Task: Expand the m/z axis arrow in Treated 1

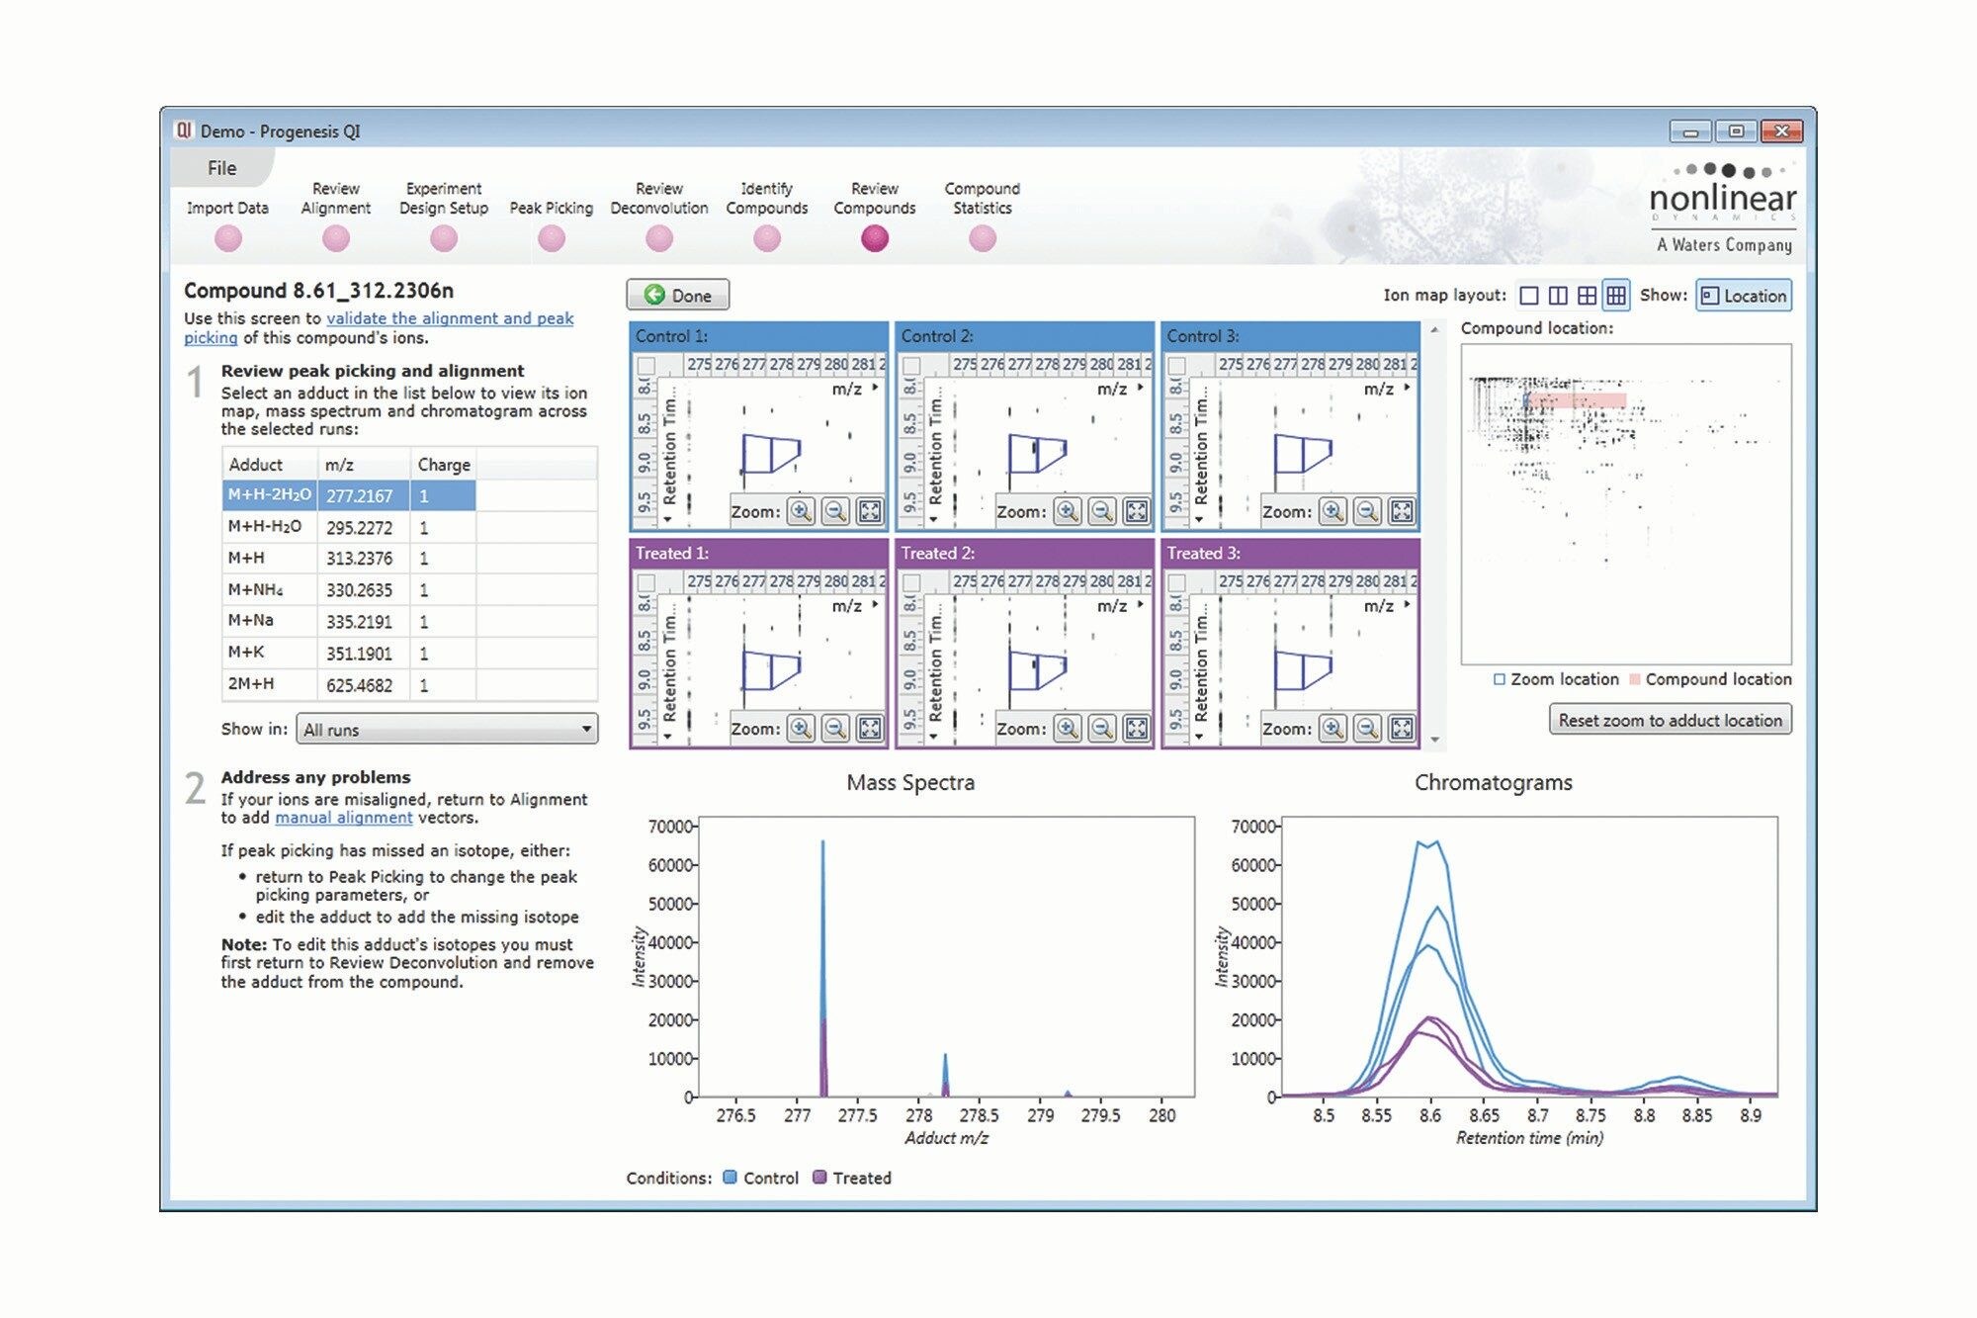Action: tap(876, 604)
